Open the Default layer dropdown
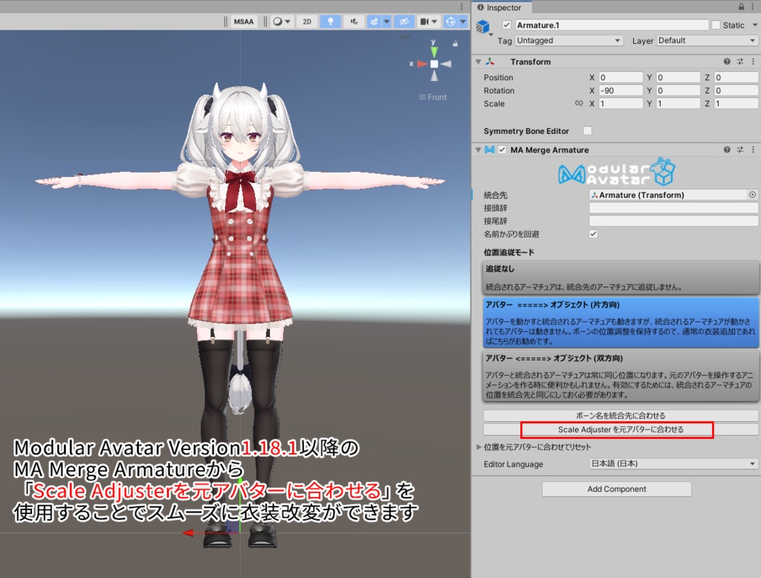Viewport: 761px width, 578px height. [x=707, y=40]
